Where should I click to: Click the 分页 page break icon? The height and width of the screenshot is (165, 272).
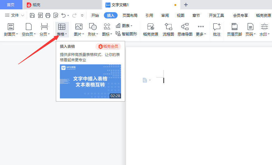(x=44, y=27)
